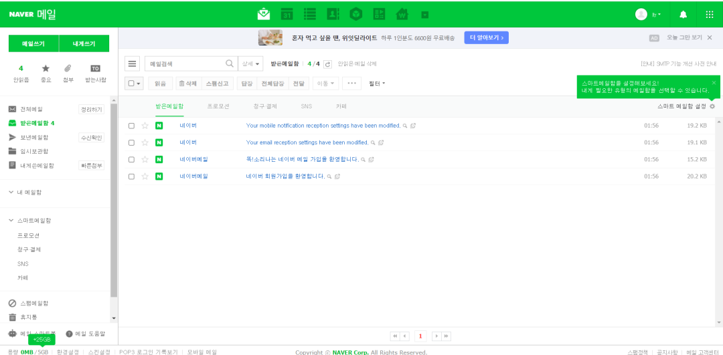Open the cube cloud-storage icon in top bar
This screenshot has width=723, height=355.
pos(356,14)
